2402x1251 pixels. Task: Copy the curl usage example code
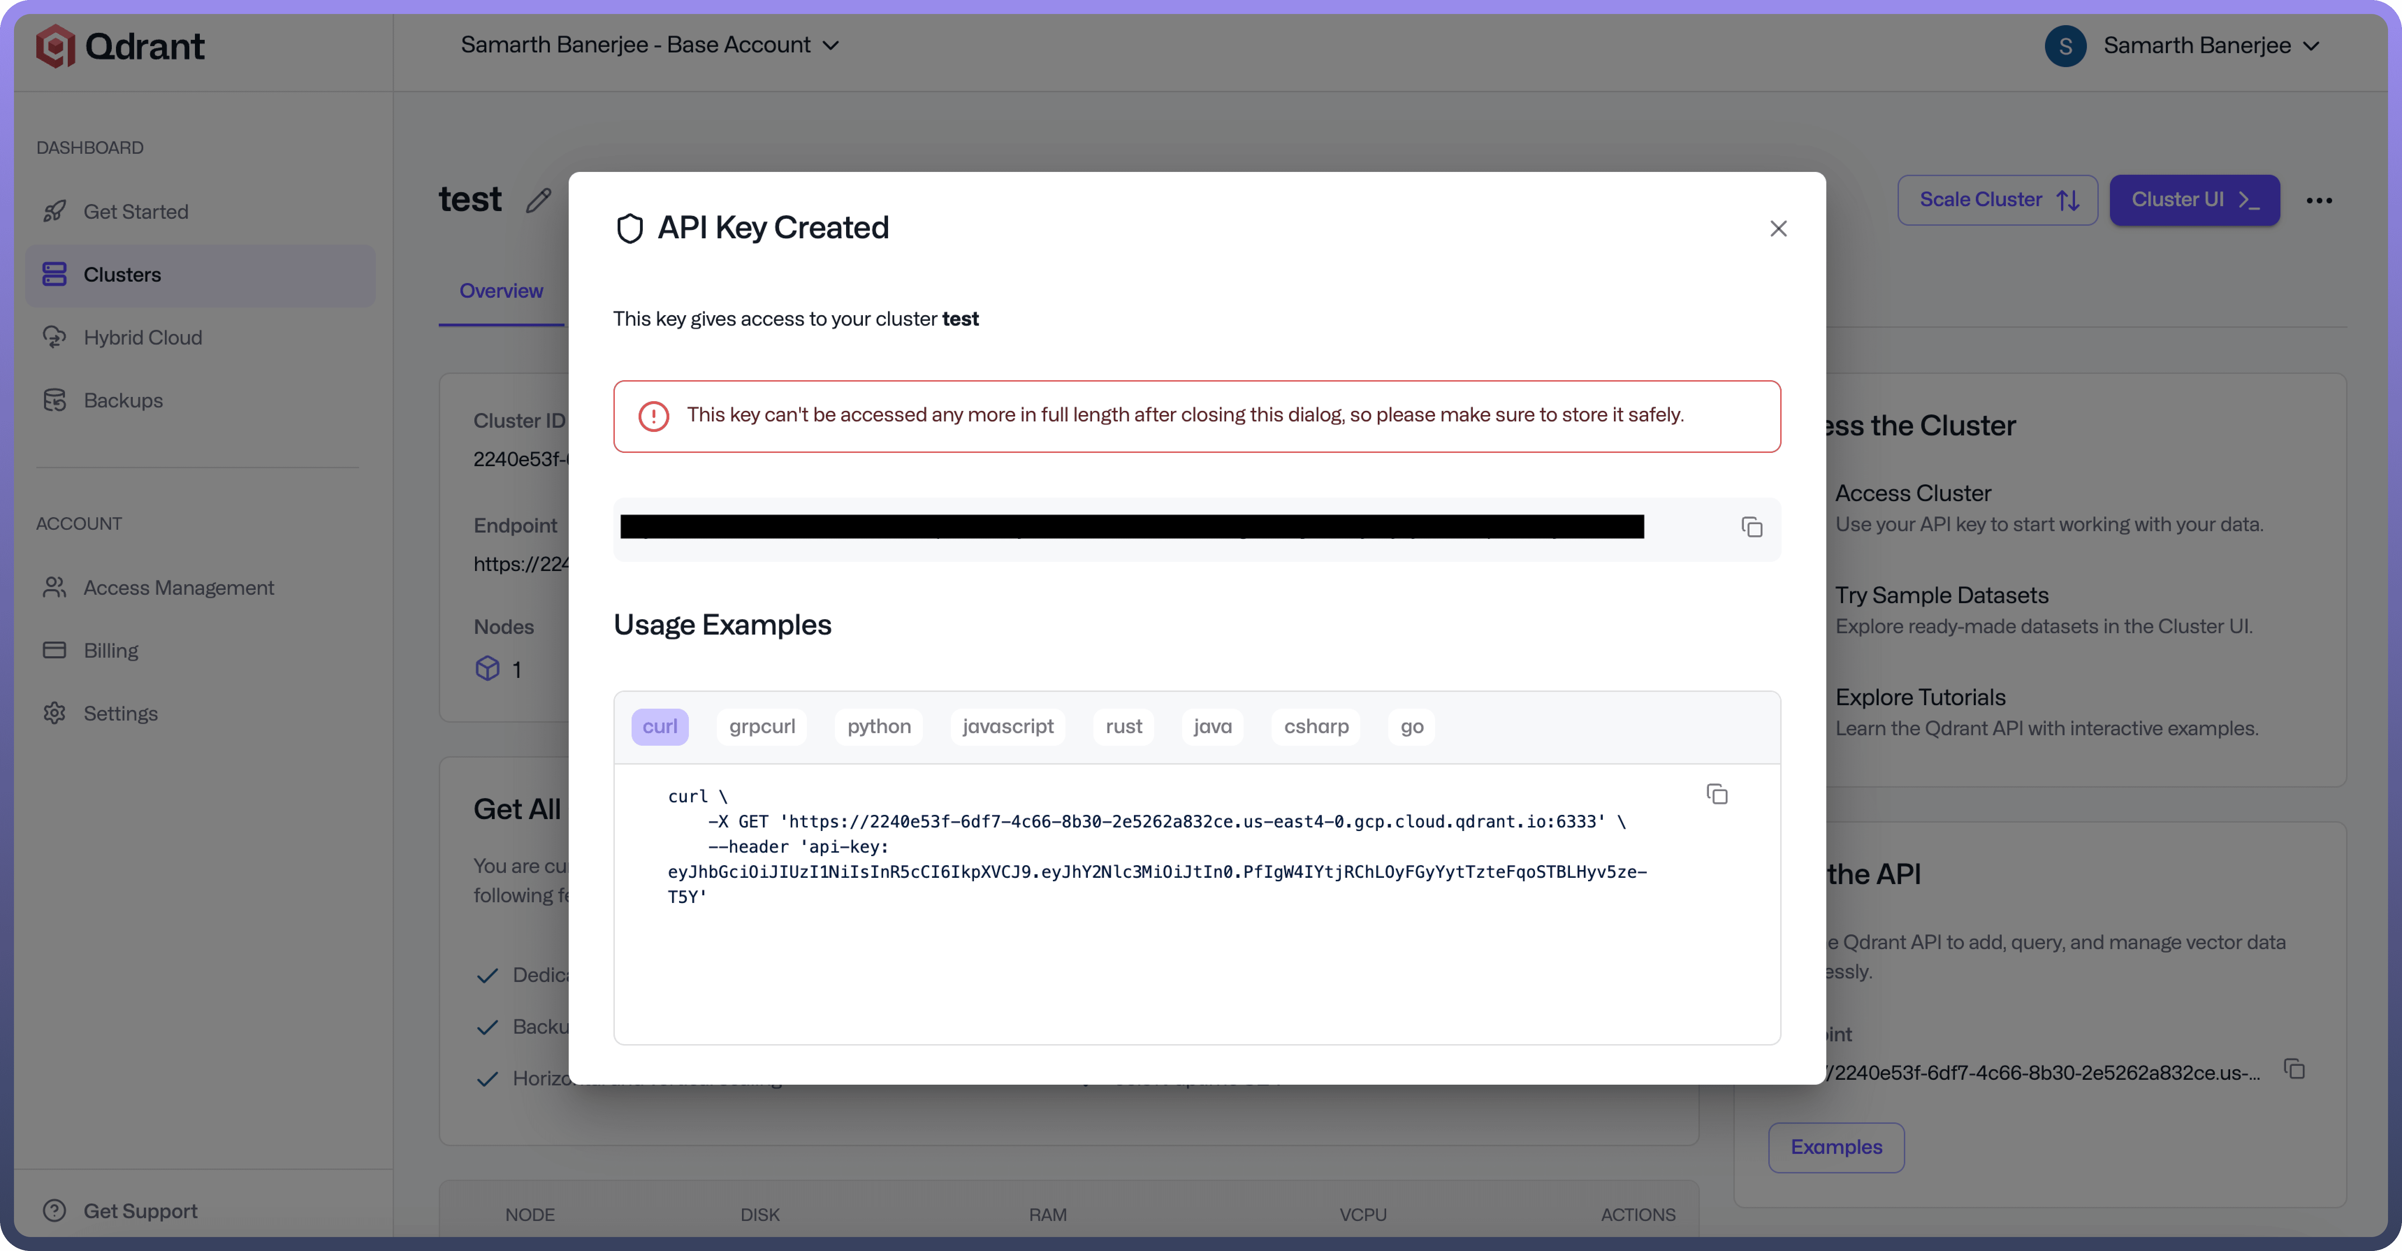click(x=1717, y=794)
